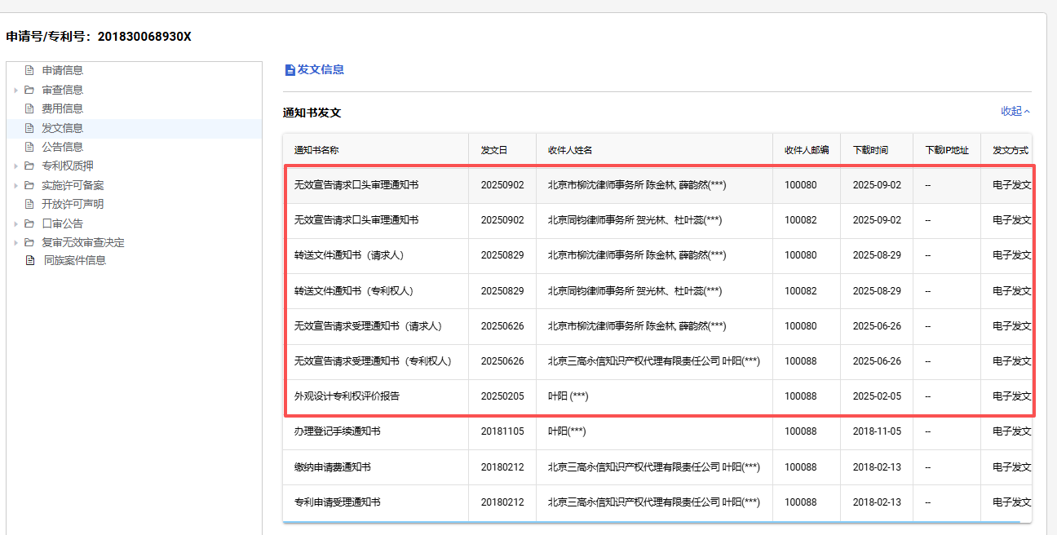Collapse the section using the 收起 link
Screen dimensions: 1057x535
[x=1015, y=111]
